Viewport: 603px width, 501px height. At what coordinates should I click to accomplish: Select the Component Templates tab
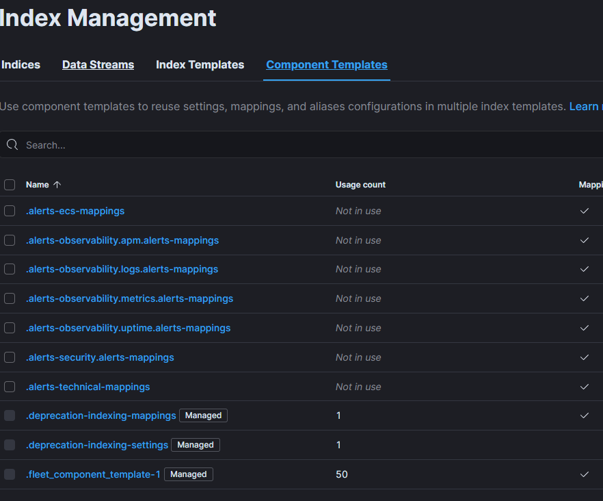tap(327, 65)
